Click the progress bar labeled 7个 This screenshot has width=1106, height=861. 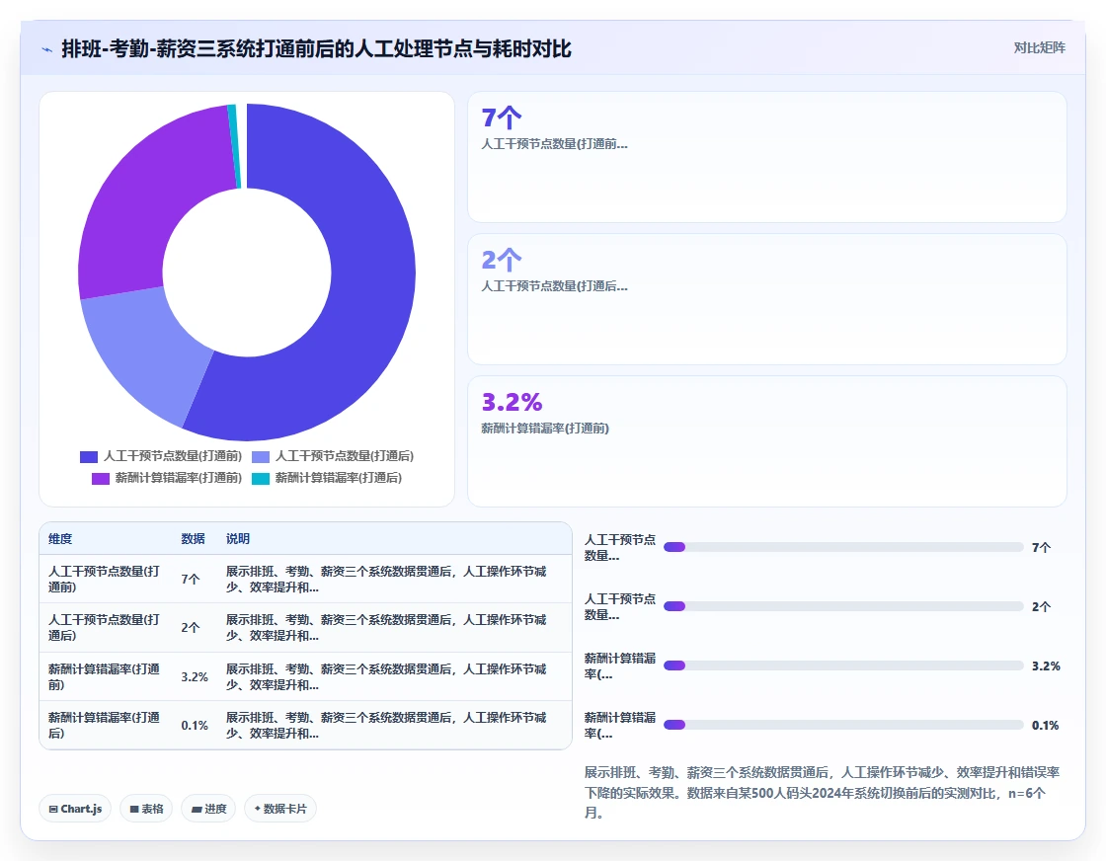843,547
